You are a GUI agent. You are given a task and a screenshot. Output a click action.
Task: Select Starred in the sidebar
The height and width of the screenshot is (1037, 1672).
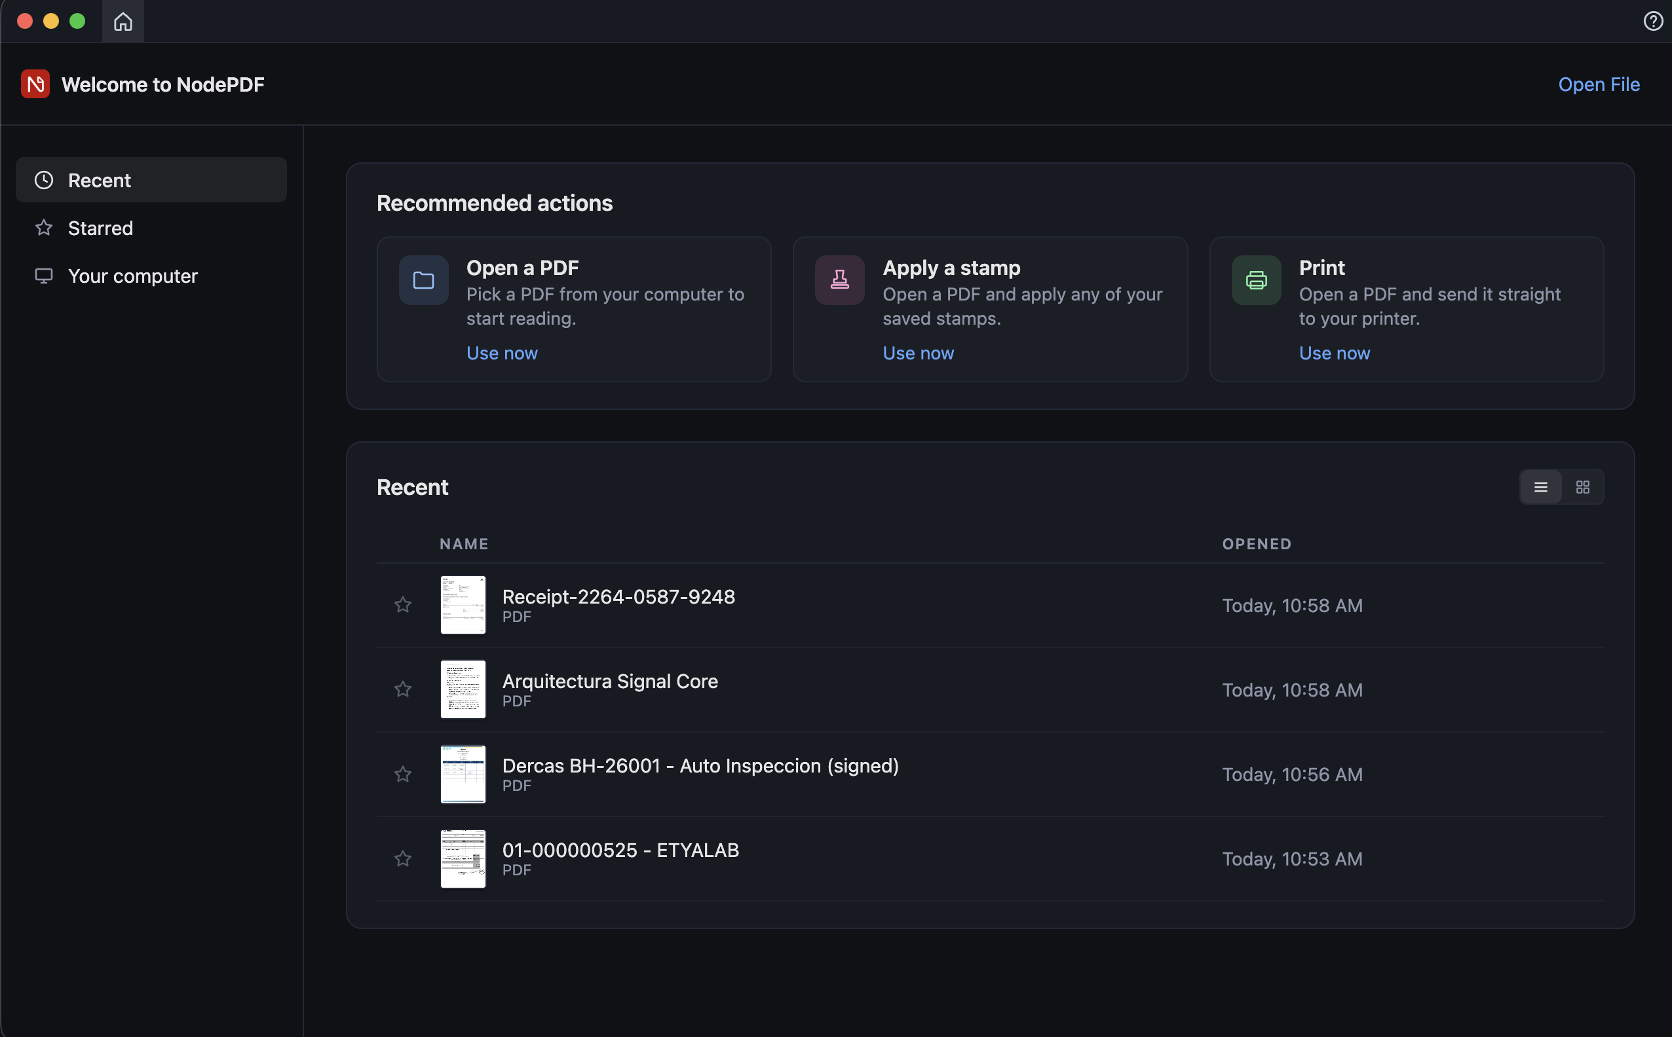pos(151,228)
